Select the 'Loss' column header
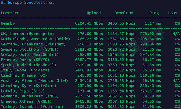This screenshot has width=181, height=109. click(x=173, y=13)
